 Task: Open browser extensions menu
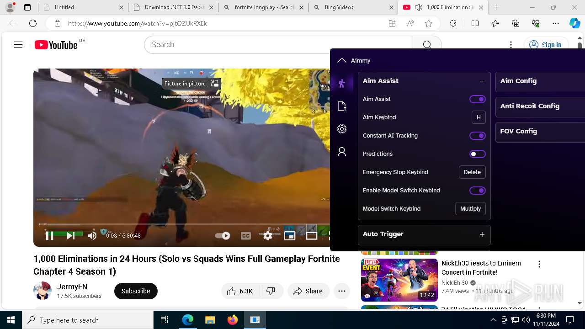pyautogui.click(x=453, y=23)
